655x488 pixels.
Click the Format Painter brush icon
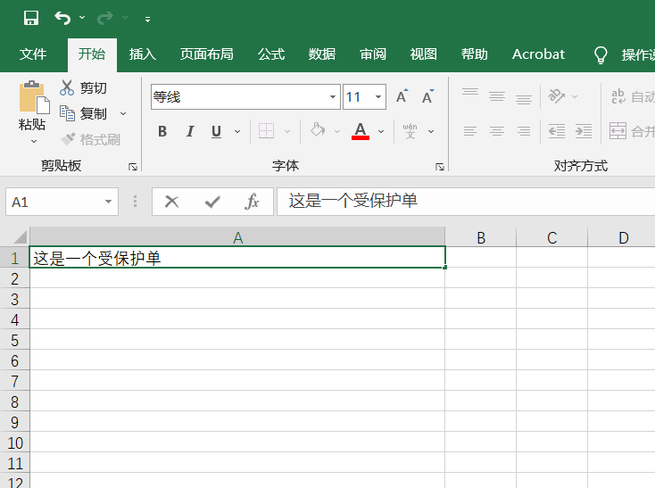[68, 139]
